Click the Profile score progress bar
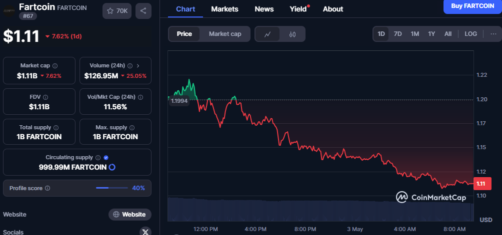502x235 pixels. pyautogui.click(x=111, y=188)
